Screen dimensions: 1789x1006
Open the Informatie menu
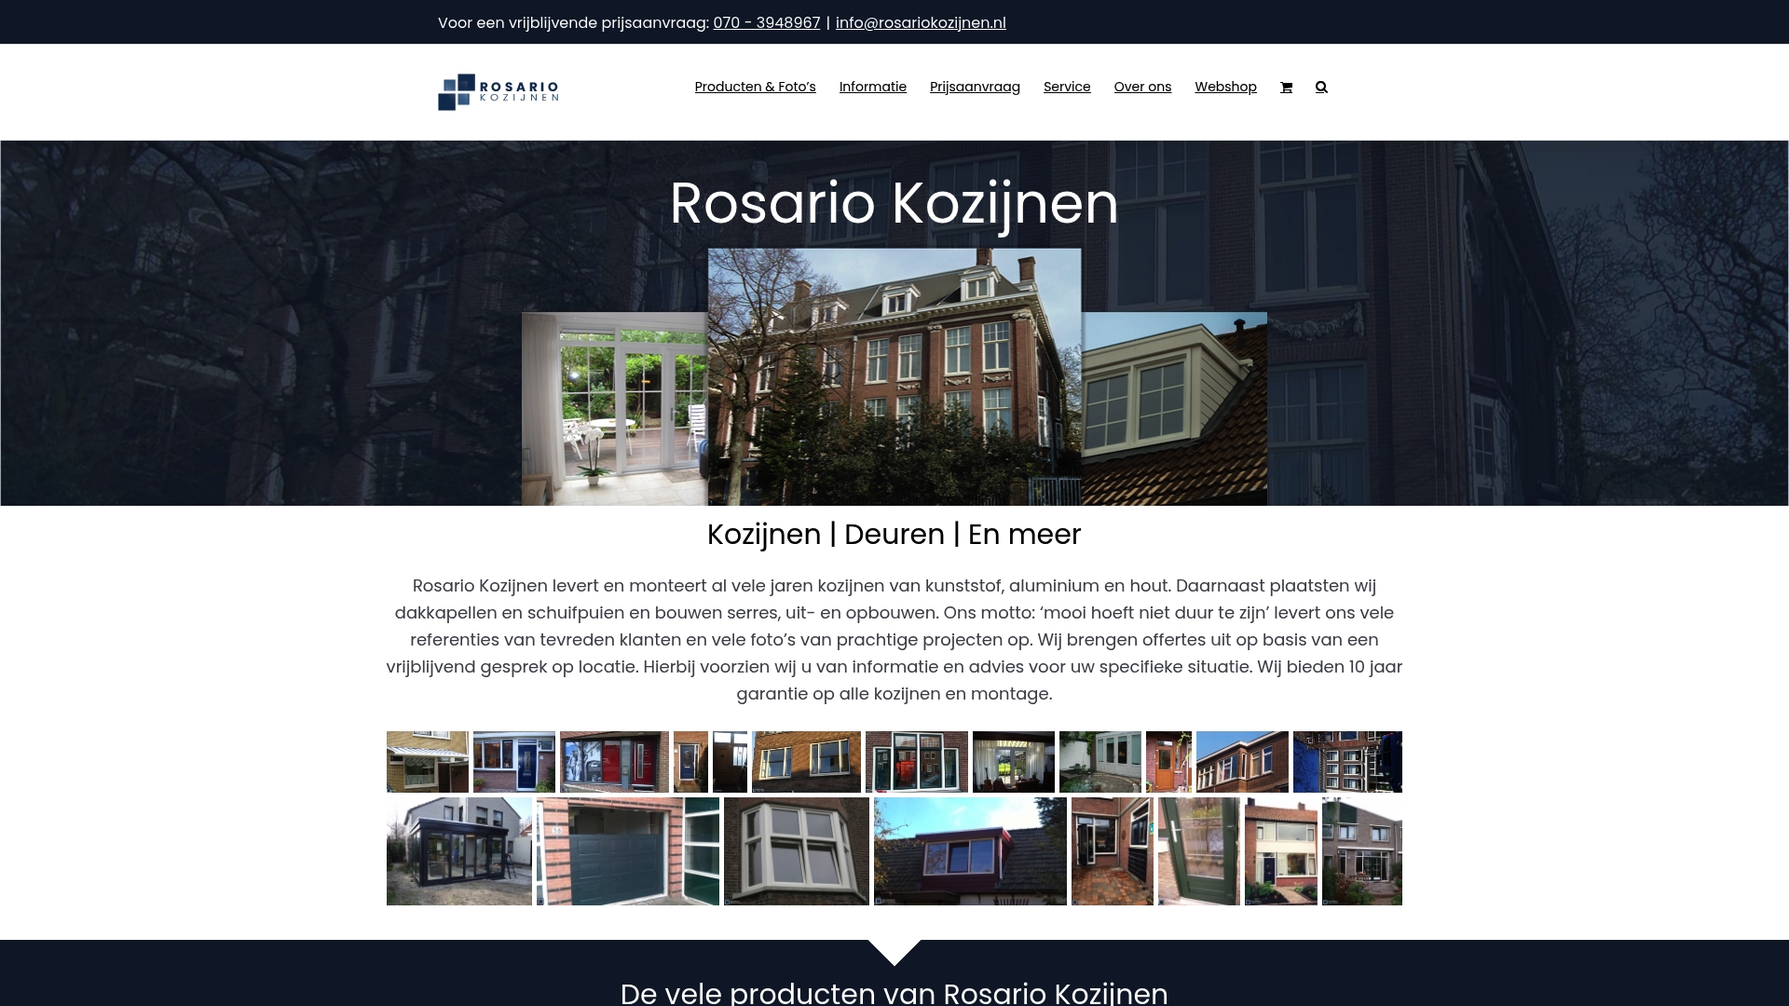(x=872, y=87)
